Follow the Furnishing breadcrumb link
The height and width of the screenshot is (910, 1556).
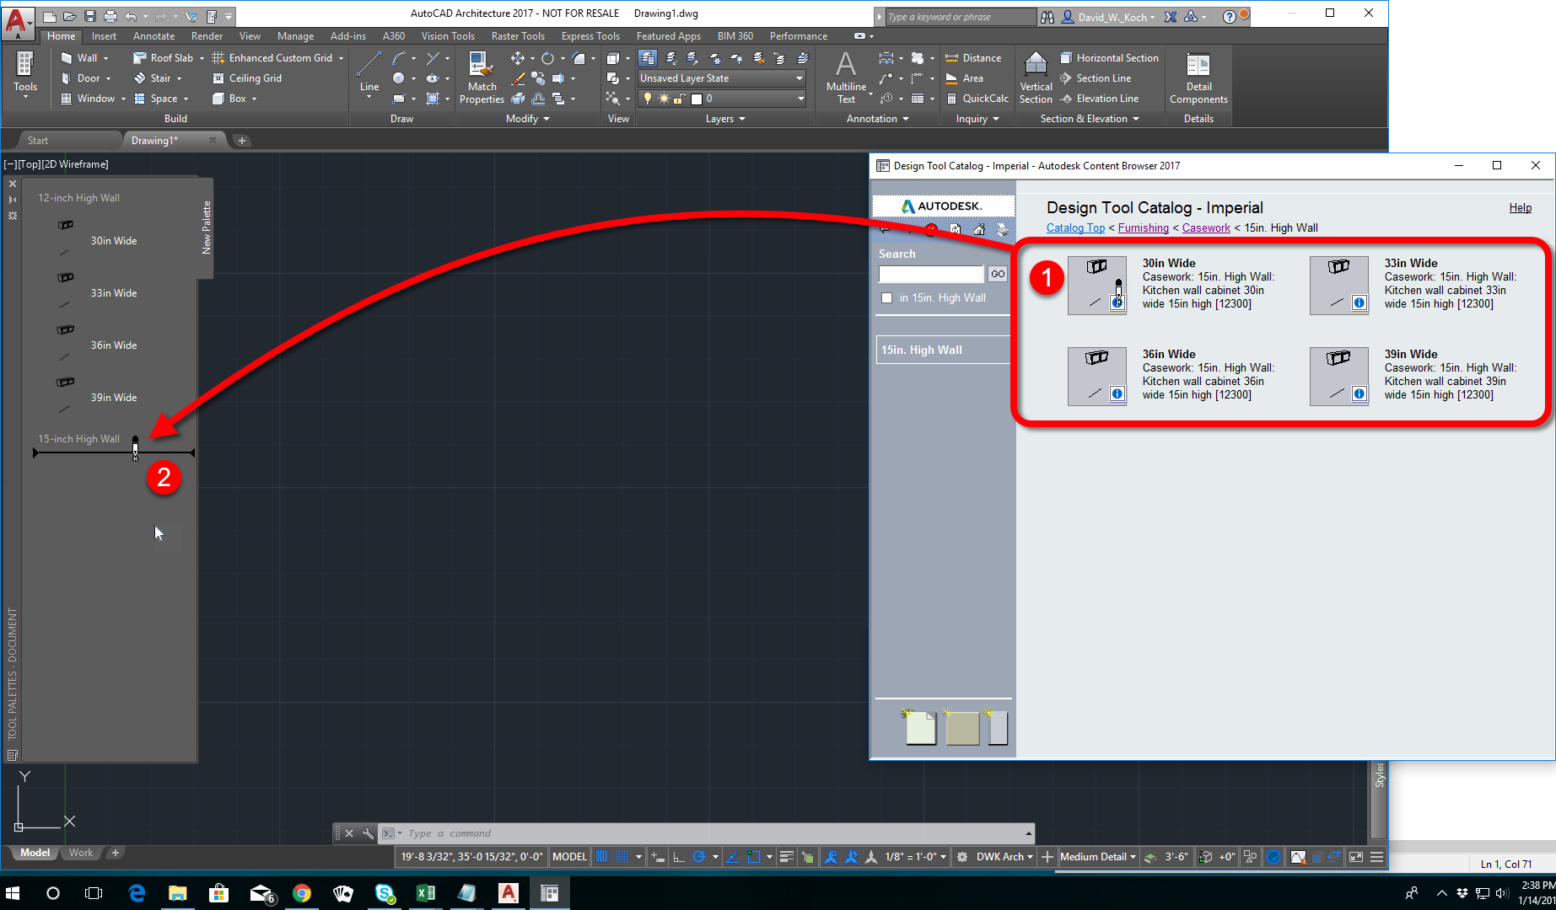1143,228
